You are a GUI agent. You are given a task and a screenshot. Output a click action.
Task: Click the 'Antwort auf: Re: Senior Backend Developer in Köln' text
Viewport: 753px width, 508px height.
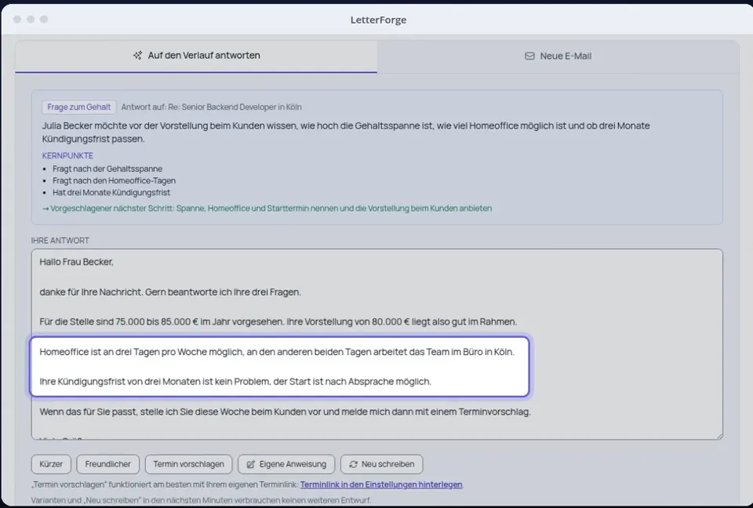coord(211,107)
